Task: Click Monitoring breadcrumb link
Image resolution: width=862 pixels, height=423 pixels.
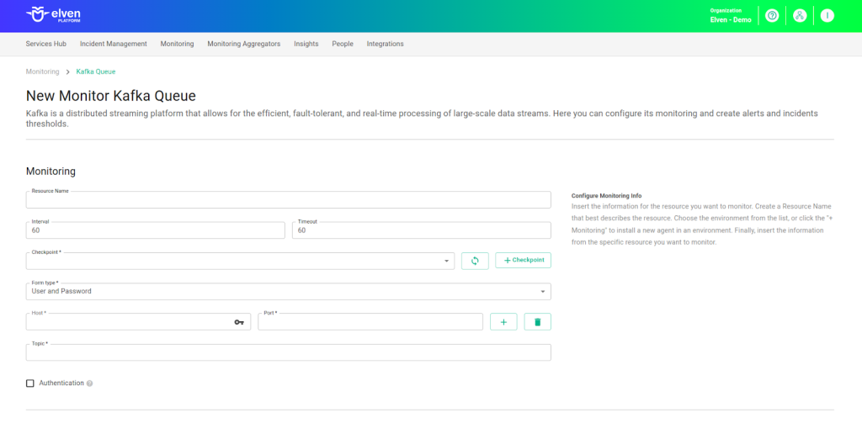Action: pyautogui.click(x=42, y=72)
